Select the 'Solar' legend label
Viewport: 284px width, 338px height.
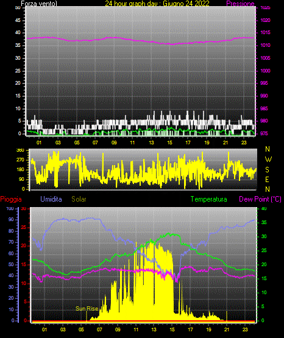click(79, 199)
